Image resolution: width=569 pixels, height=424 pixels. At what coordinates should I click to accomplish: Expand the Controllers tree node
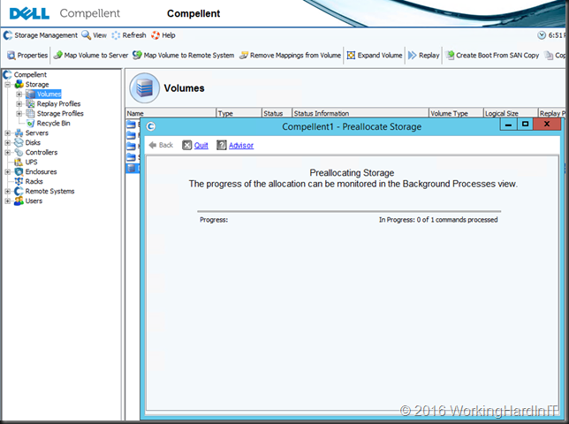(8, 152)
